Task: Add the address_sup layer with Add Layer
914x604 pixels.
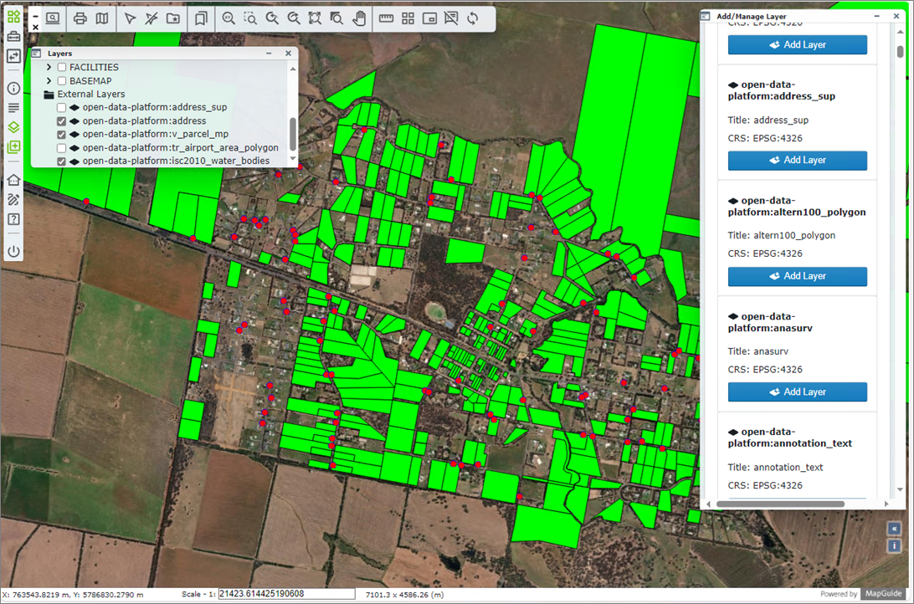Action: pos(797,160)
